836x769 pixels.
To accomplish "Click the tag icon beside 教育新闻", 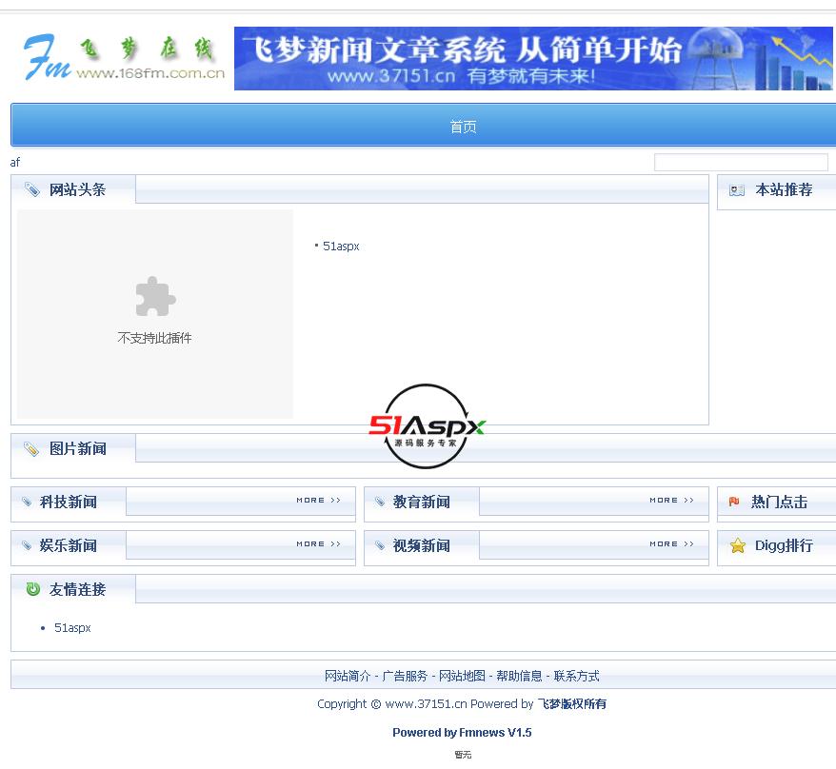I will coord(380,502).
